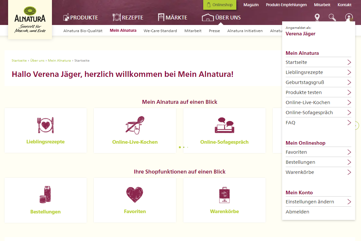Open the Onlineshop button
The image size is (361, 241).
point(220,5)
